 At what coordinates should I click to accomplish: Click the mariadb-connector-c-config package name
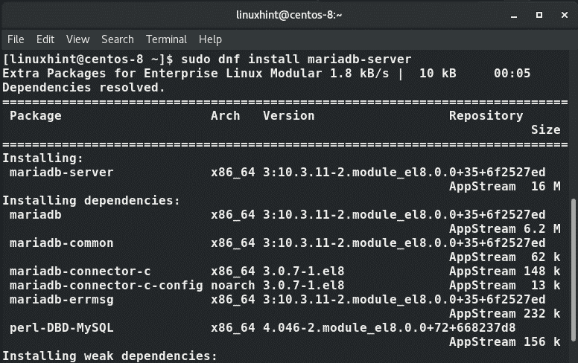tap(106, 285)
